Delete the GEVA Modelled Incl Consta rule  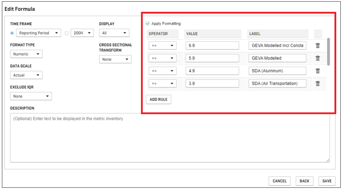pyautogui.click(x=318, y=46)
